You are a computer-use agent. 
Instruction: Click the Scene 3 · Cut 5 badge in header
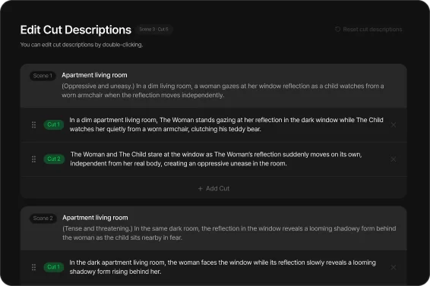pyautogui.click(x=154, y=30)
